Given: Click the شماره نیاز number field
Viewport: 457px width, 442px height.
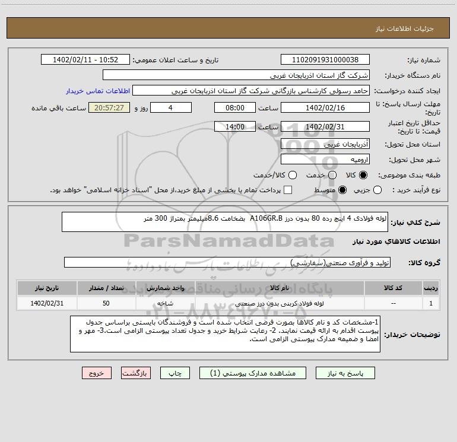Looking at the screenshot, I should (325, 60).
